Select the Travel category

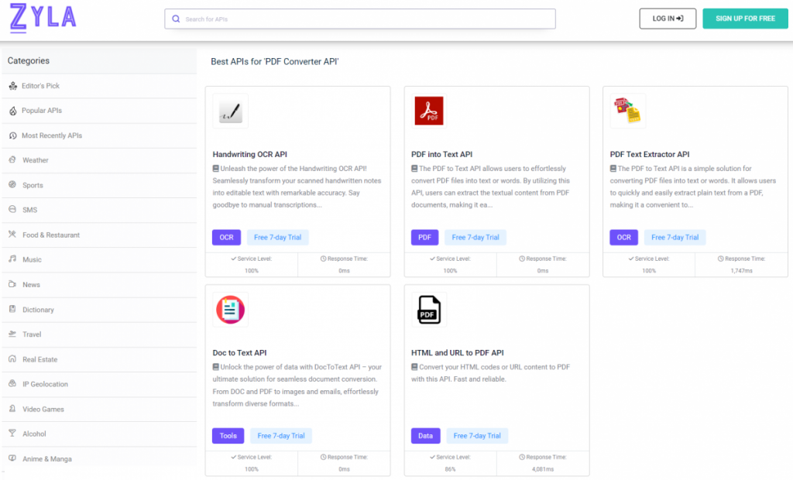point(99,334)
